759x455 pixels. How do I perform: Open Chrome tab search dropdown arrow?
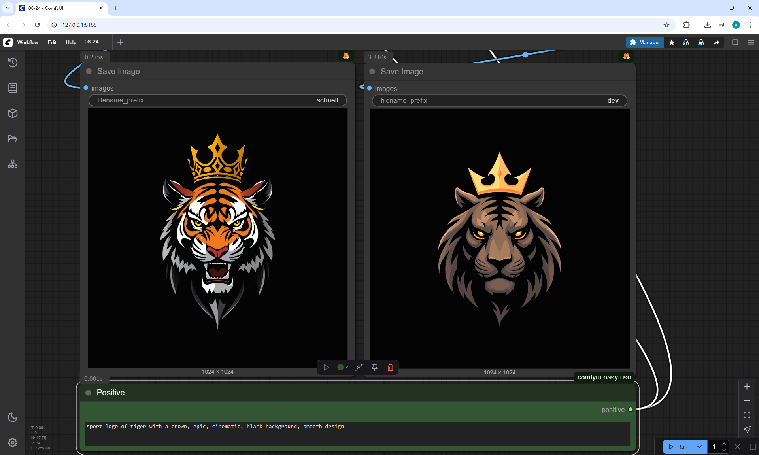(x=8, y=8)
